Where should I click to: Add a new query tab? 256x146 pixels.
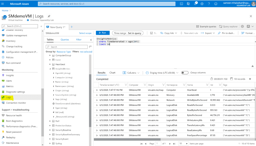pos(71,27)
